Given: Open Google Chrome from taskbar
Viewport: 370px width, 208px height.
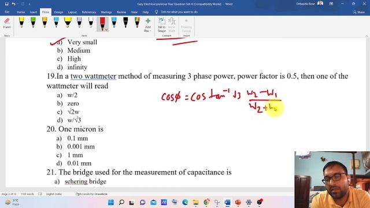Looking at the screenshot, I should tap(206, 202).
